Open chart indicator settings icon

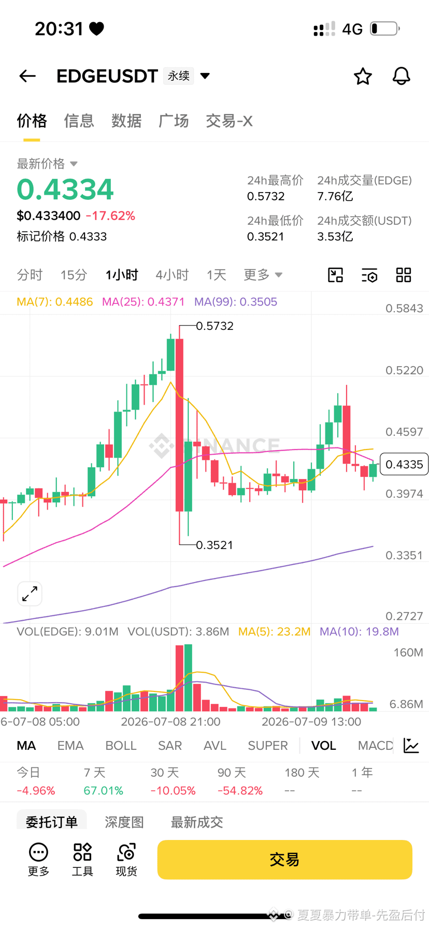pyautogui.click(x=369, y=275)
